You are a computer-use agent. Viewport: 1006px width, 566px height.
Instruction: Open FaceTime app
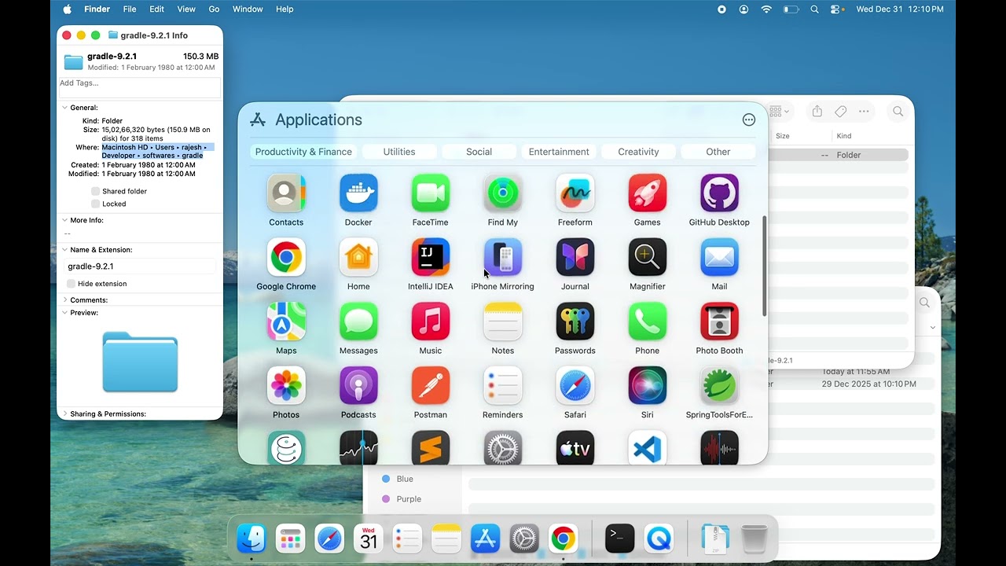(x=431, y=193)
